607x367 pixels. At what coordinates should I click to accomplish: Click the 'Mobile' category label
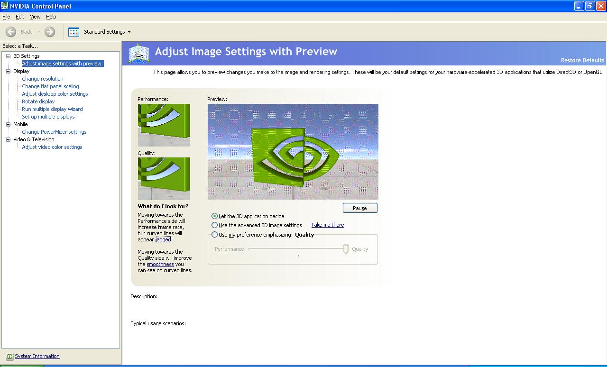click(20, 124)
